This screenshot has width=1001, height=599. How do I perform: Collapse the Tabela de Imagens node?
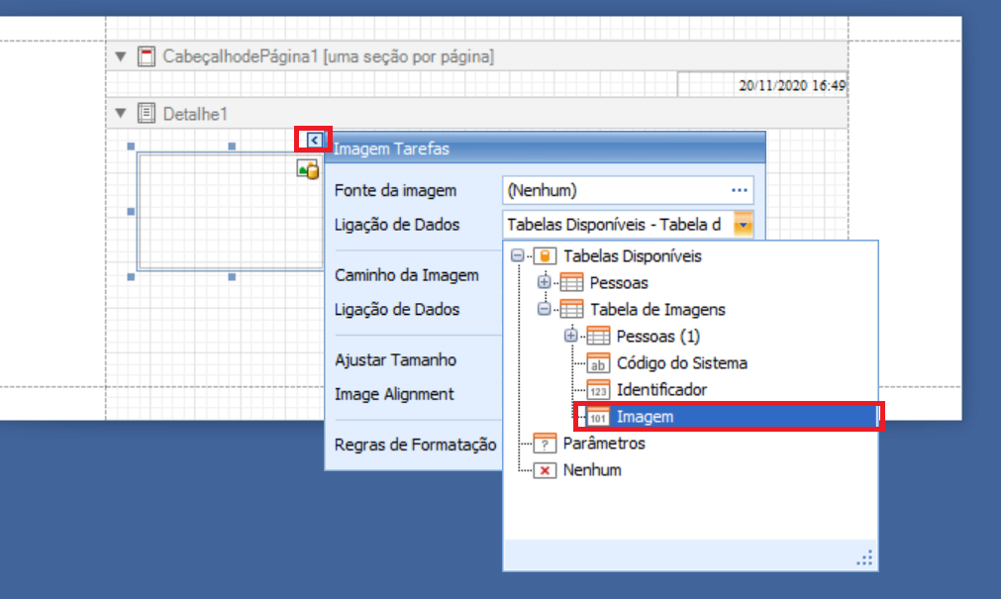(x=544, y=310)
